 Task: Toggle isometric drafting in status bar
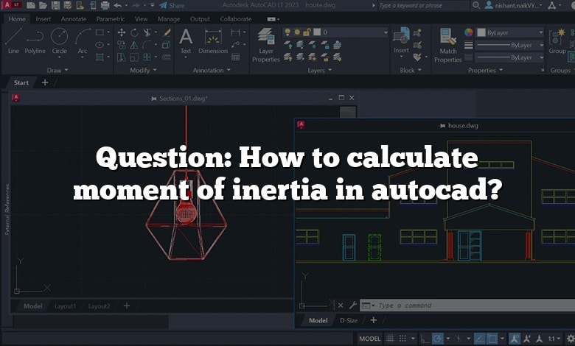[x=458, y=339]
